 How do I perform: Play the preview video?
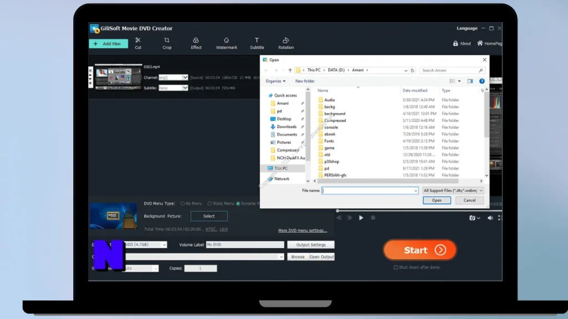point(361,218)
